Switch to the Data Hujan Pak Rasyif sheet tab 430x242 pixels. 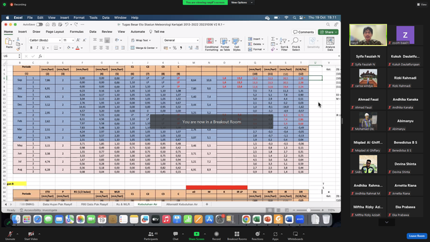57,204
